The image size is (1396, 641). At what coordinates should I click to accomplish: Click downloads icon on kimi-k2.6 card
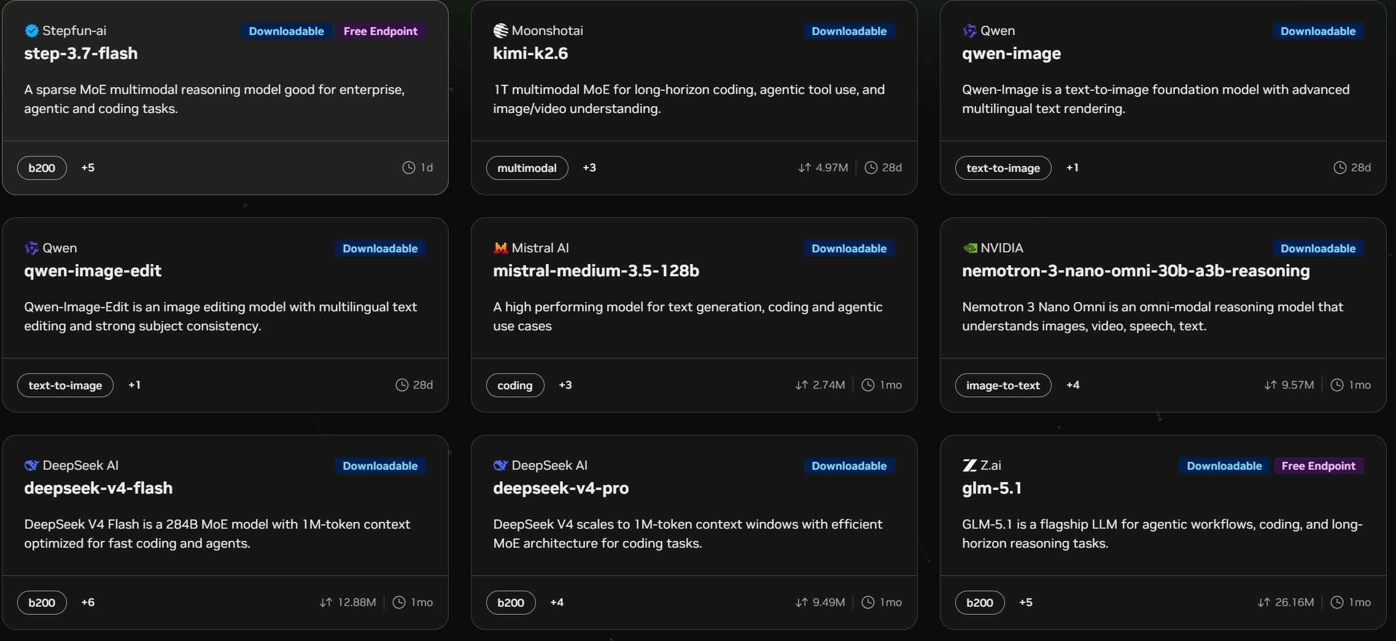click(x=804, y=168)
